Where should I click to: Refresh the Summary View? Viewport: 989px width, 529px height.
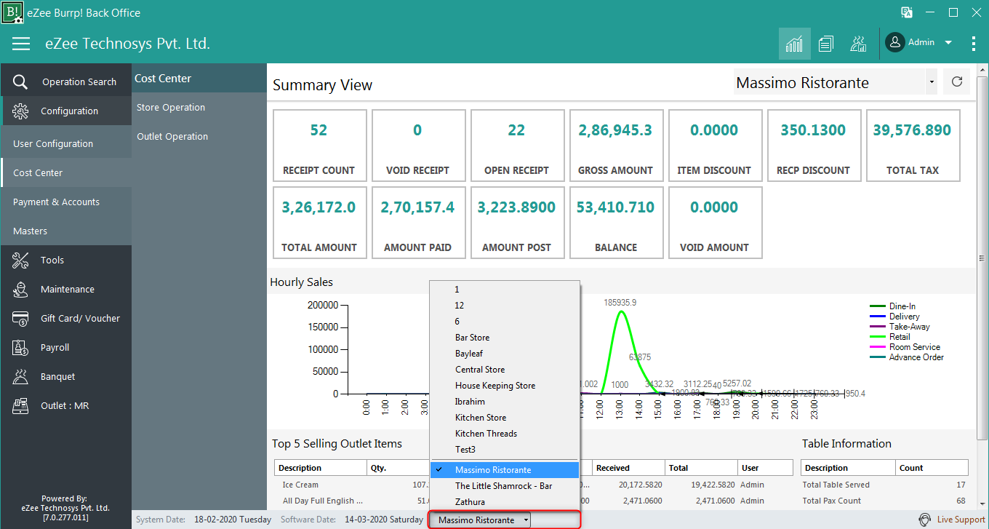point(957,82)
